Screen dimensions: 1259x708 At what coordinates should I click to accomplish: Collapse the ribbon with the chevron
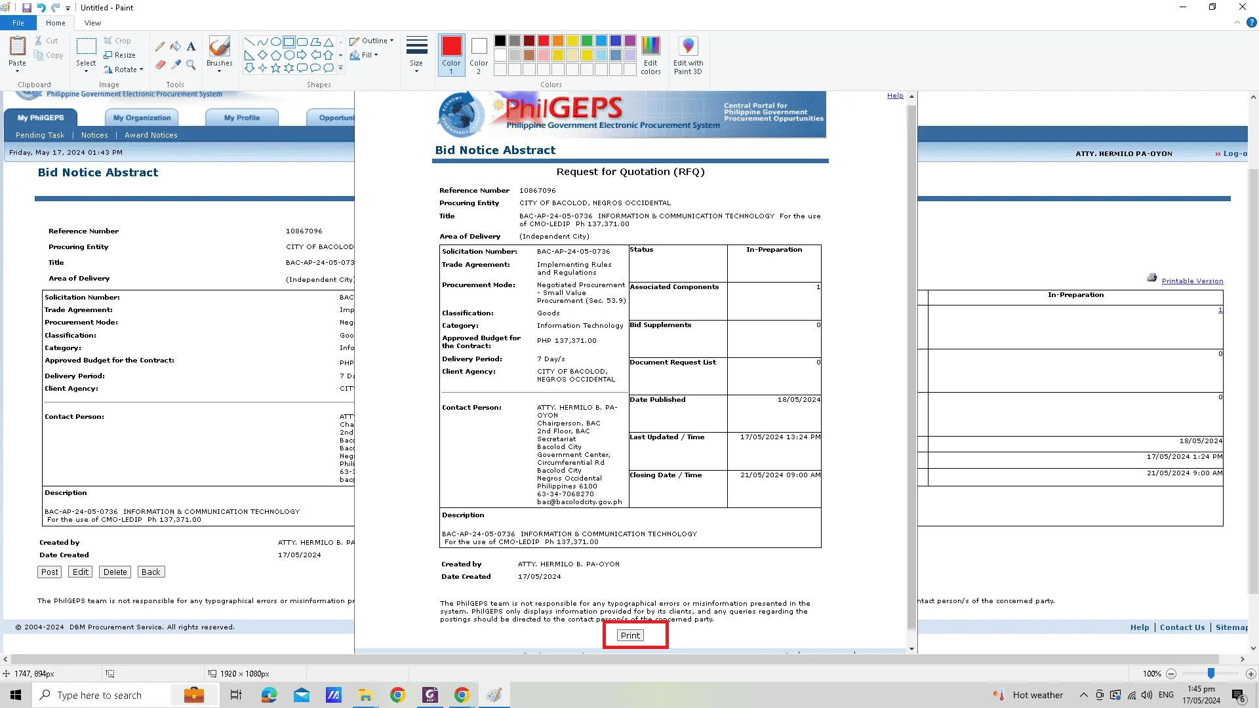[x=1237, y=22]
